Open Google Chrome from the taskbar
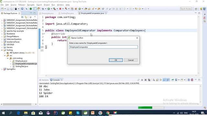Viewport: 207px width, 116px height. click(x=108, y=113)
